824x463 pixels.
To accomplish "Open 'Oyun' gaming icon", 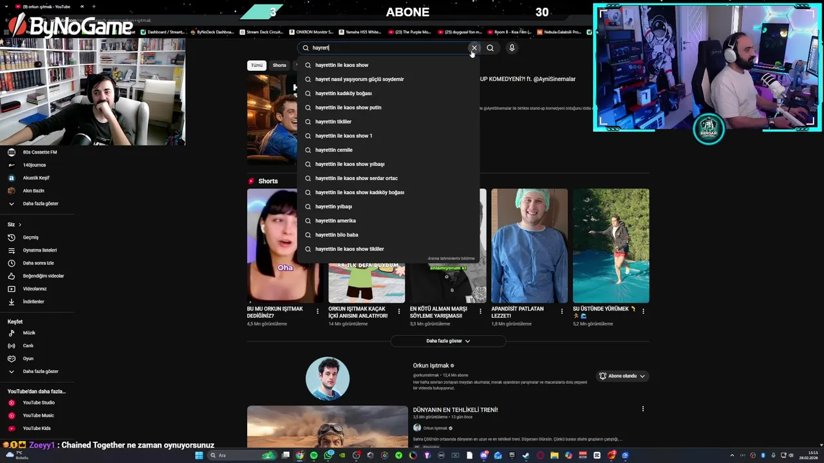I will coord(11,359).
